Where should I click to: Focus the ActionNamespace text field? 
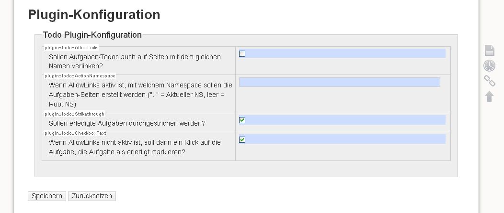point(339,82)
